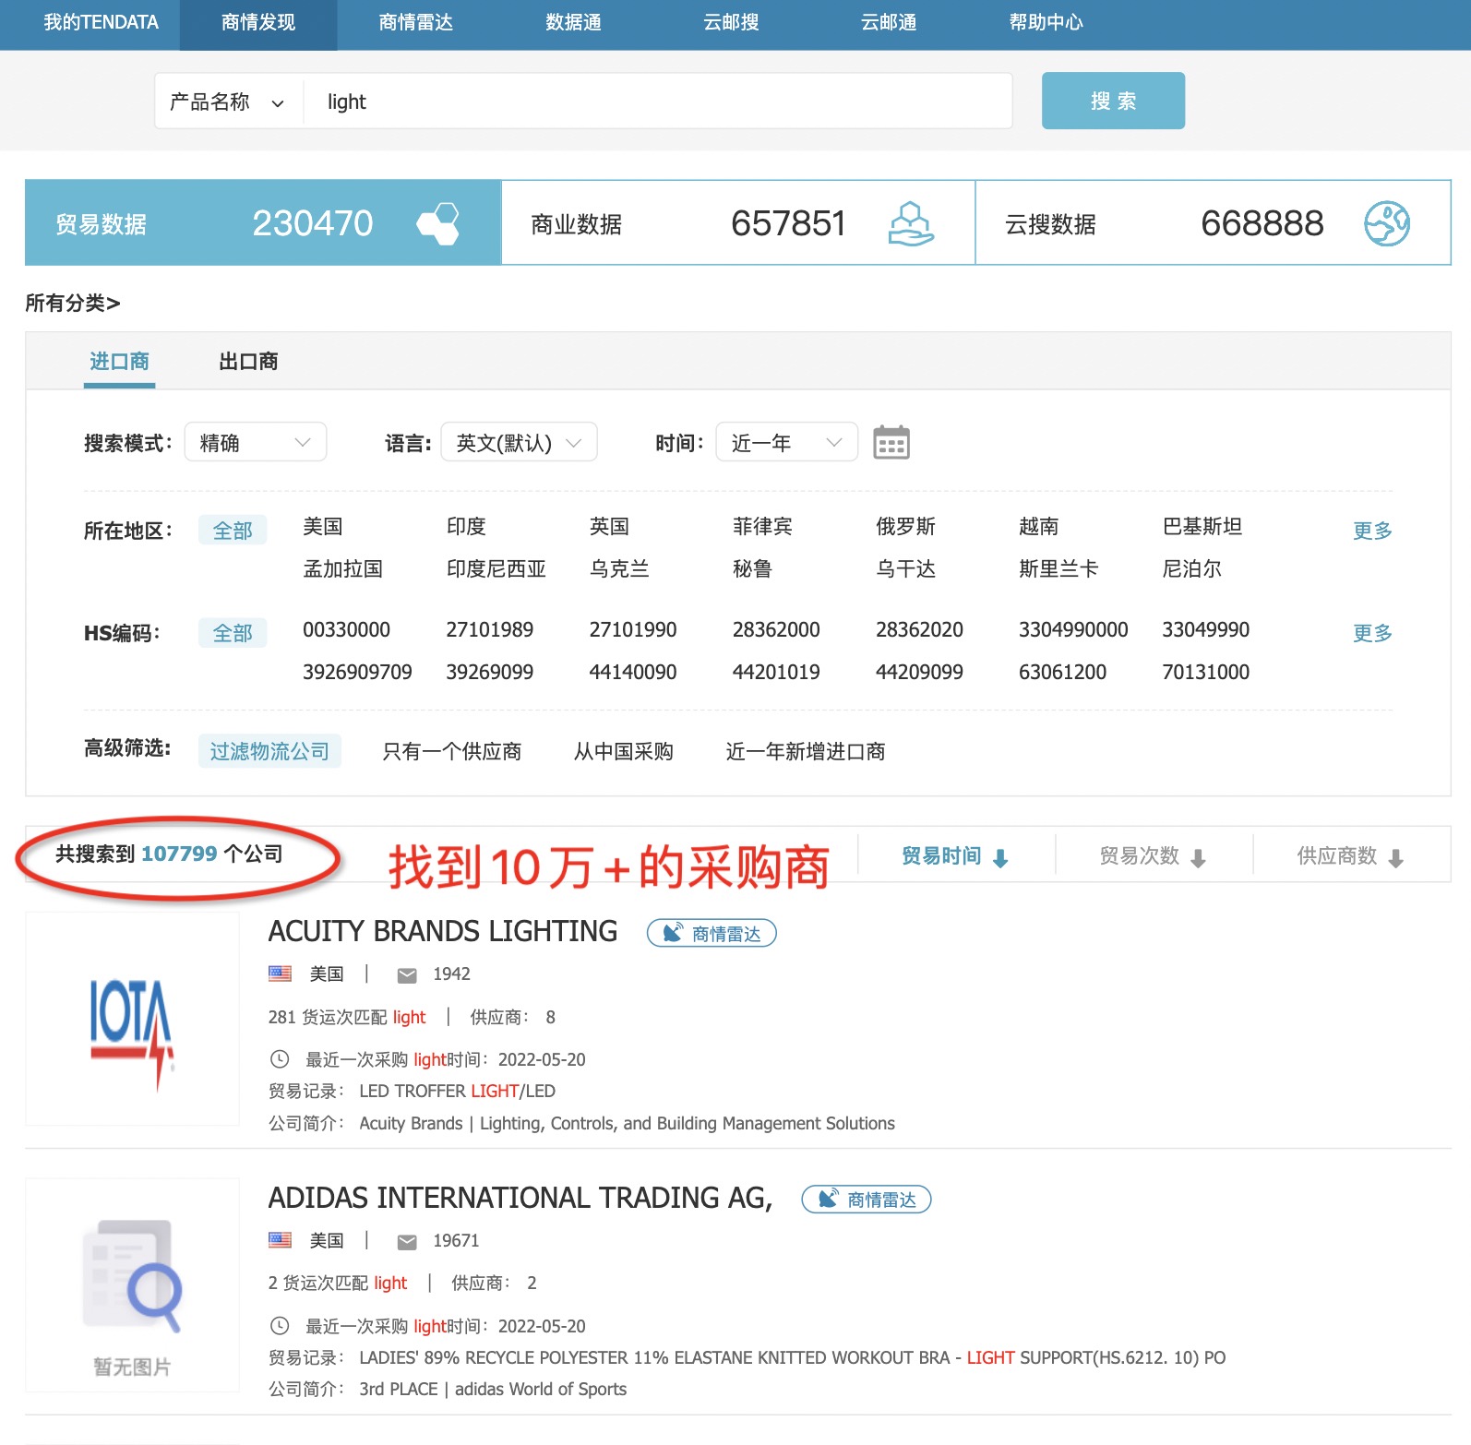1471x1445 pixels.
Task: Sort by trade count arrow
Action: 1198,858
